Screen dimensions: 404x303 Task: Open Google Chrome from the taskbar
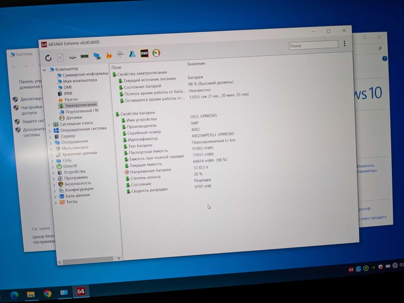(47, 293)
